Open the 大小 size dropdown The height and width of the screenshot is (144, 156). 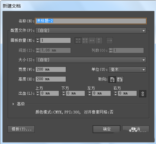91,60
